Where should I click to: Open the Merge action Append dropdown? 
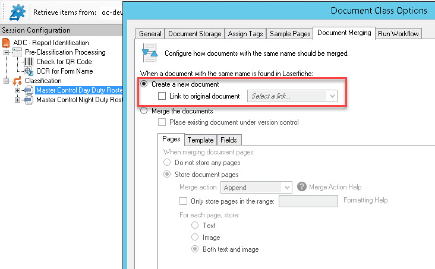point(256,188)
